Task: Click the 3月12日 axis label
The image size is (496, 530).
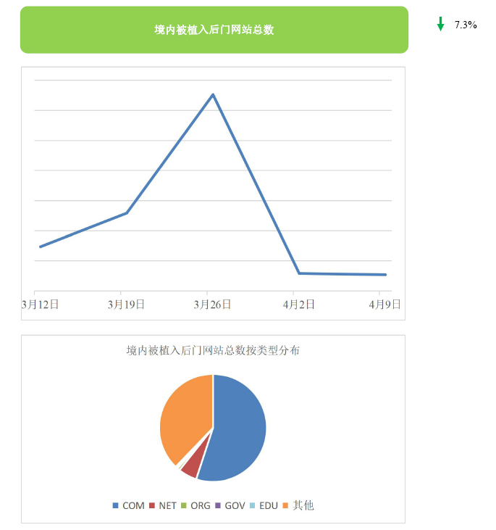Action: [40, 305]
